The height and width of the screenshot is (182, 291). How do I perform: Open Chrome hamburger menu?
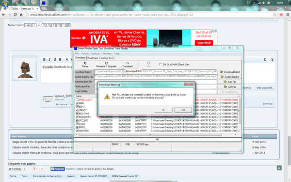pos(288,15)
